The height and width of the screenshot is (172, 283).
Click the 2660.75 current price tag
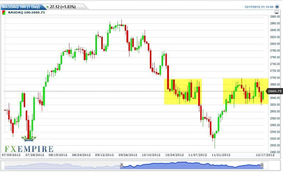click(x=273, y=91)
